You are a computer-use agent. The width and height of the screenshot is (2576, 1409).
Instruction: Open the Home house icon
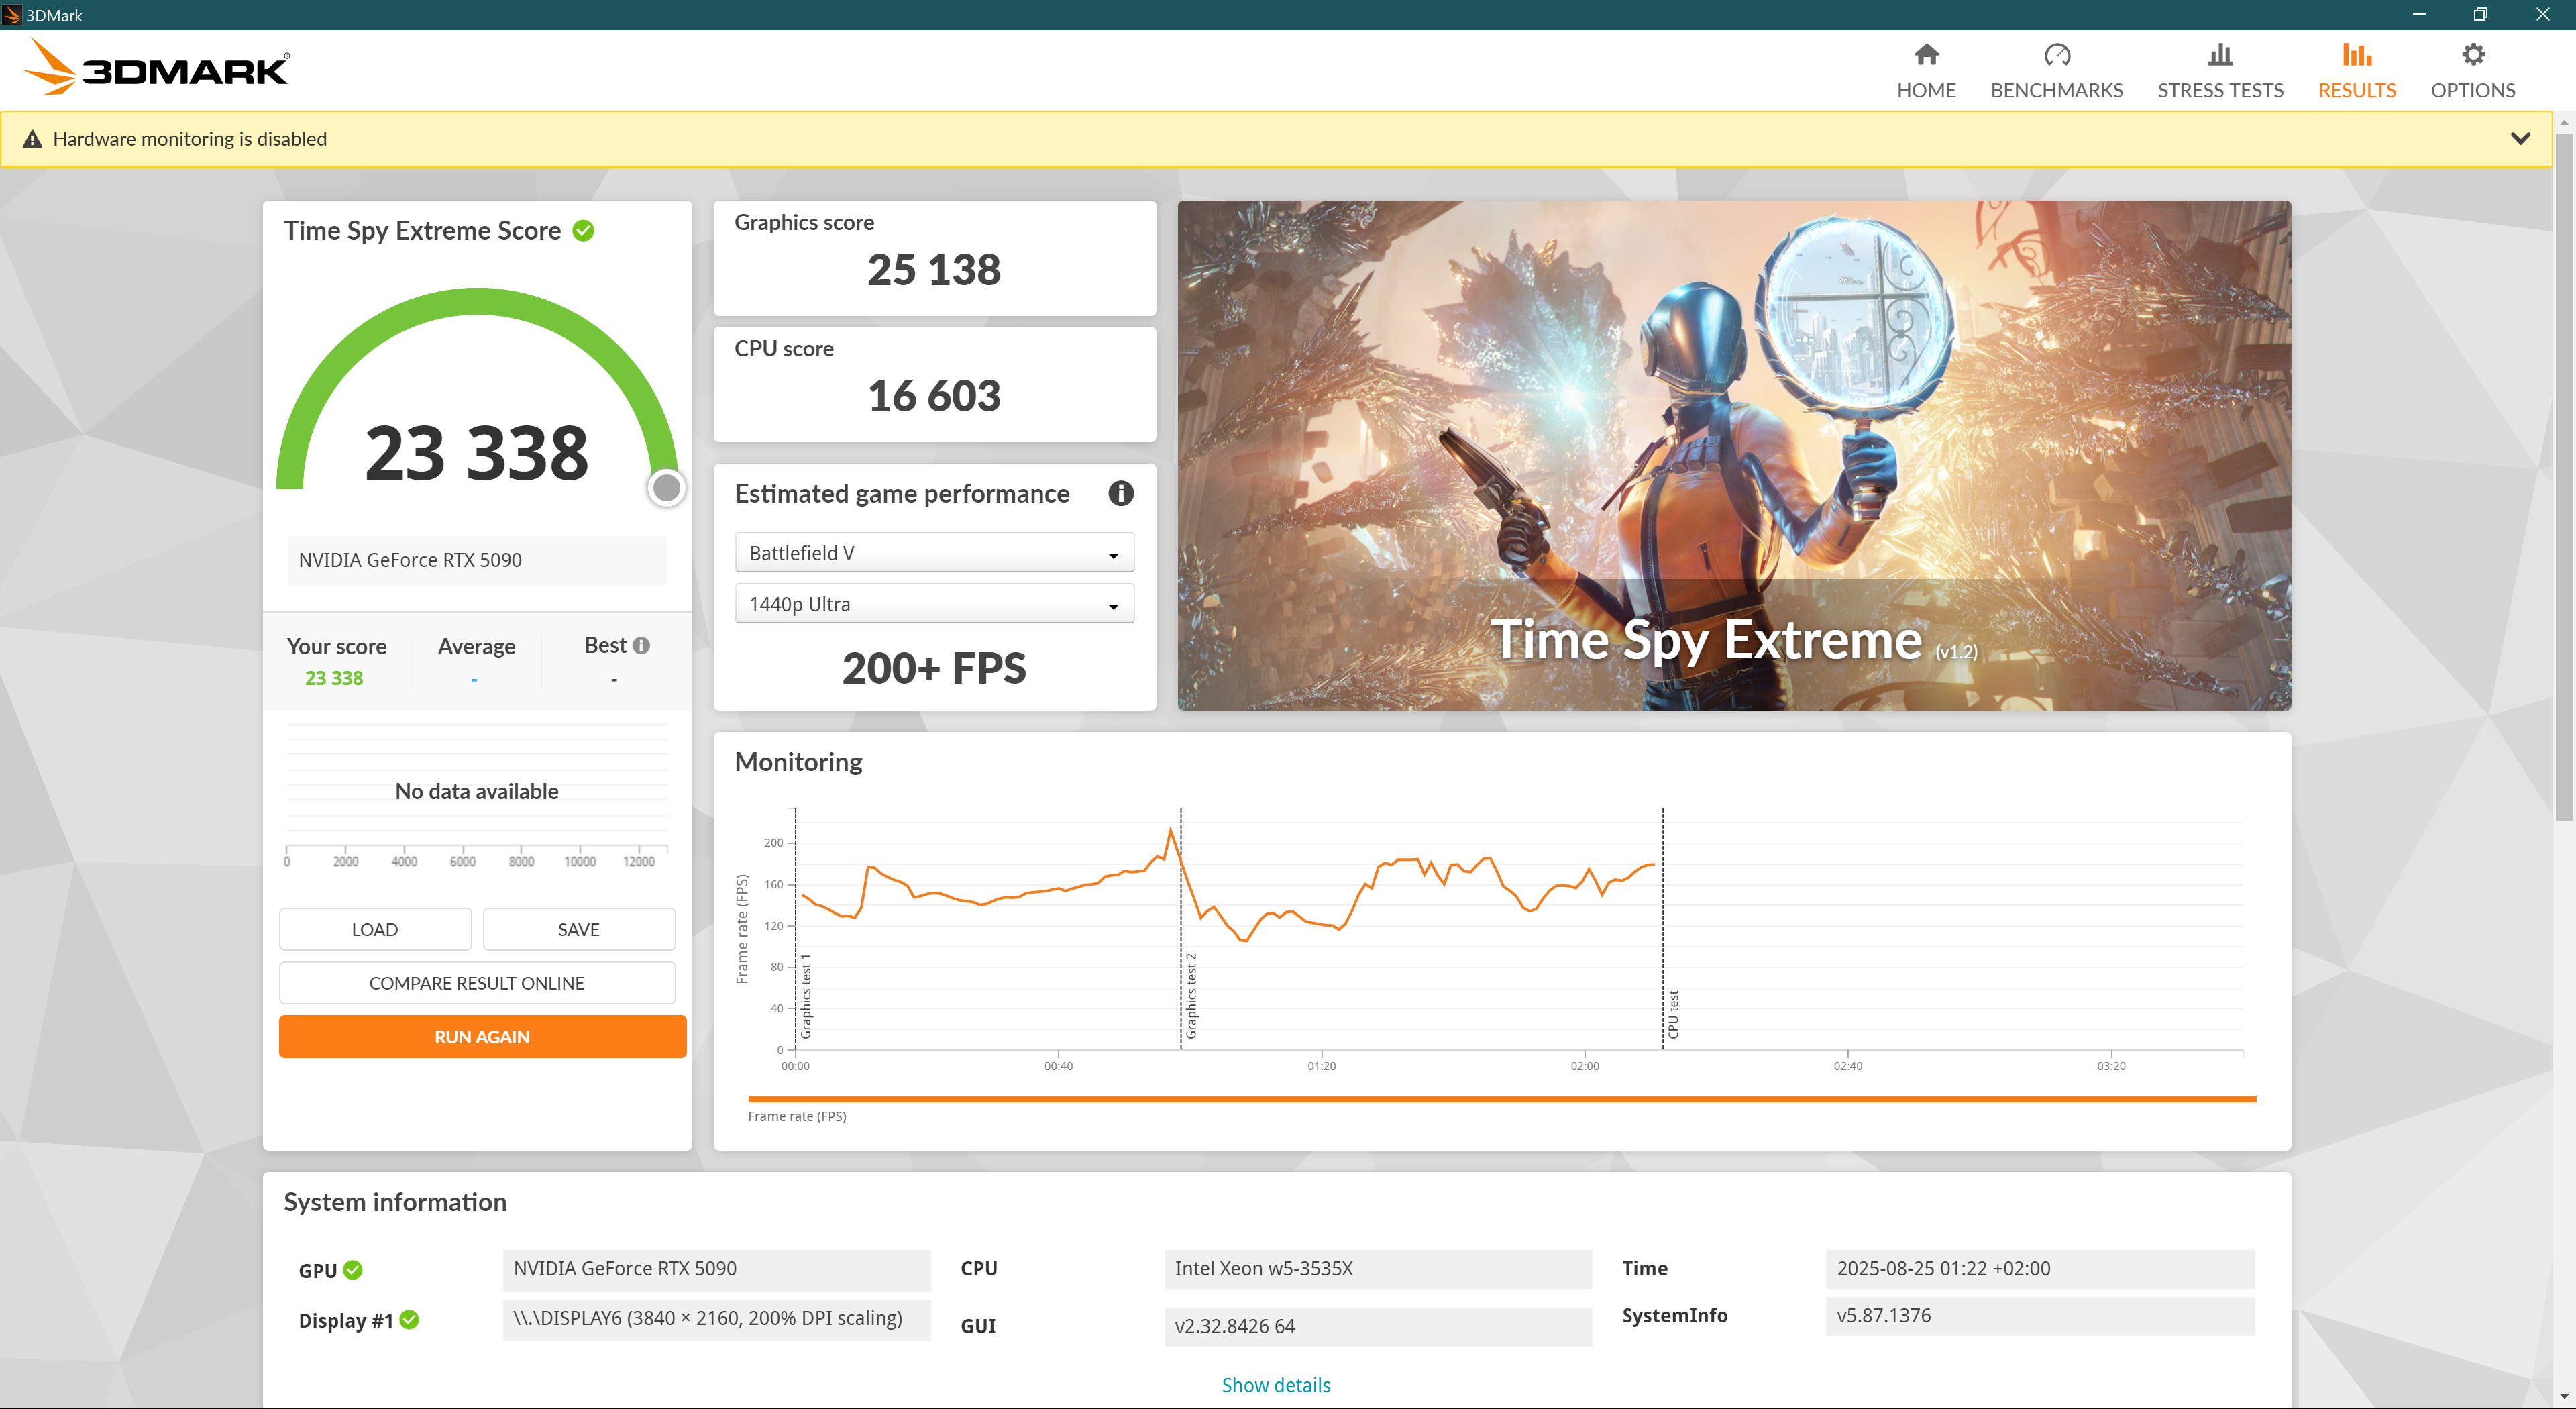1926,54
